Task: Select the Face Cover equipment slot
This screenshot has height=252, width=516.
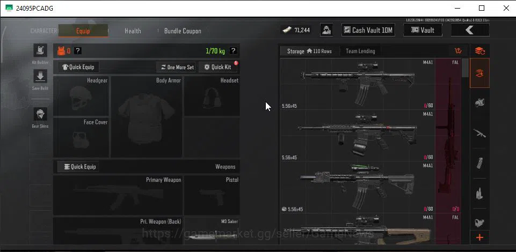Action: (81, 138)
